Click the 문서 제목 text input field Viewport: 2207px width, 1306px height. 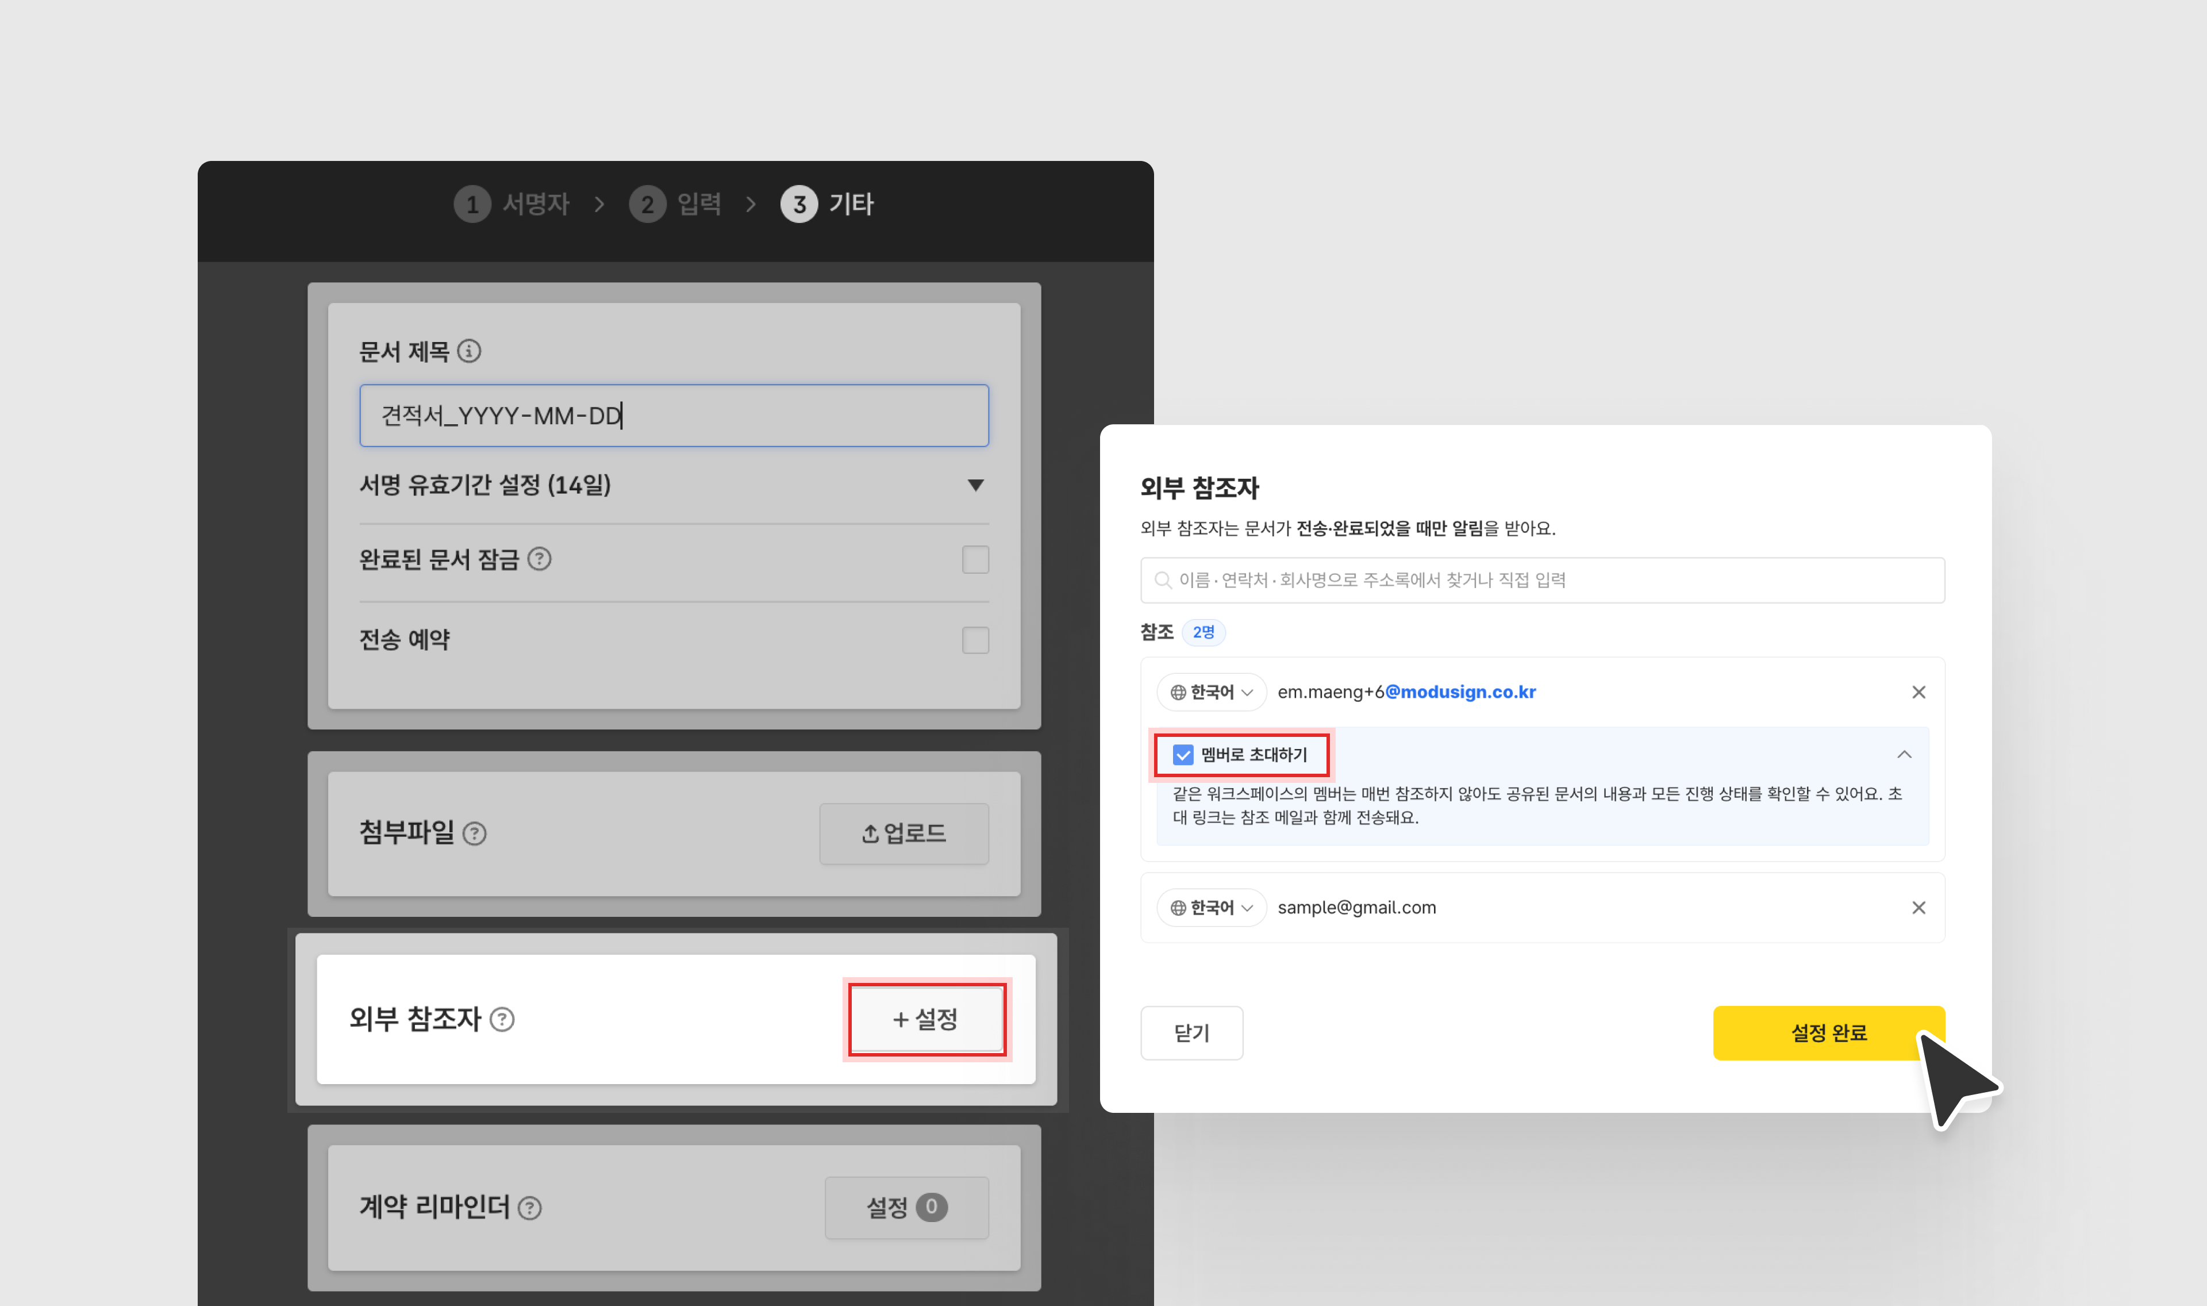[x=674, y=416]
